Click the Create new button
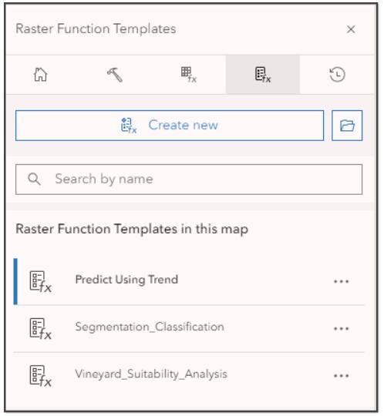The image size is (384, 416). click(170, 126)
